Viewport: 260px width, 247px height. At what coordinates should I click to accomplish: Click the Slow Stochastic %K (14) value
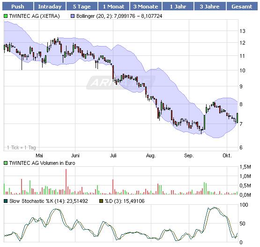pos(49,201)
